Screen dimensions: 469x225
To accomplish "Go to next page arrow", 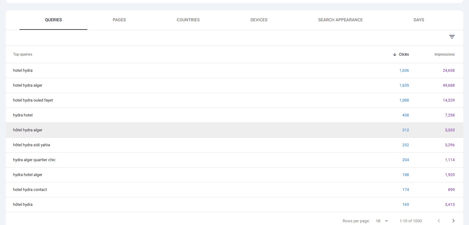I will click(453, 221).
